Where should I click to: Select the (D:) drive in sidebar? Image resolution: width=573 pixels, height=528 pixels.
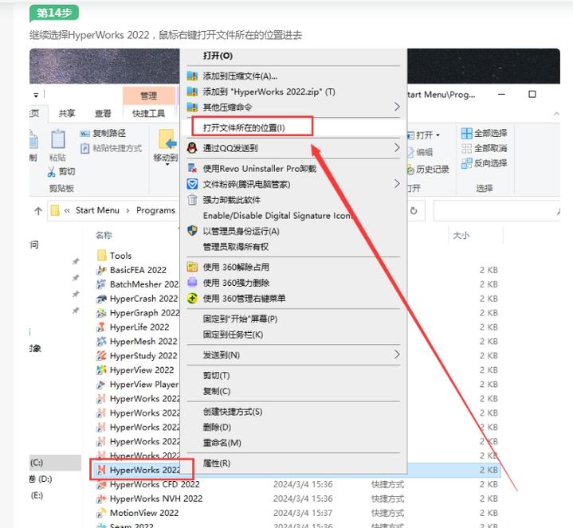point(41,479)
